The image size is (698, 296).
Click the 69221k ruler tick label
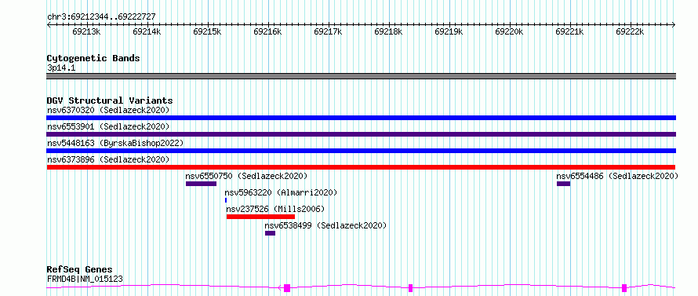(570, 31)
